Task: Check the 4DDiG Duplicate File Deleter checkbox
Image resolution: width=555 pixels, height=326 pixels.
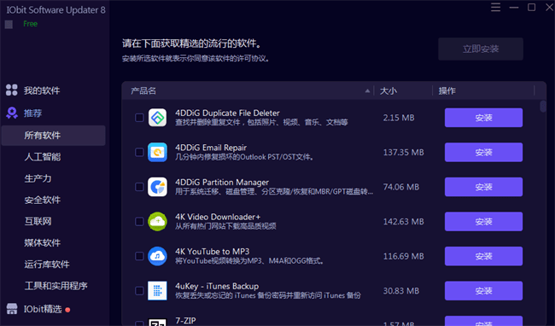Action: (x=139, y=118)
